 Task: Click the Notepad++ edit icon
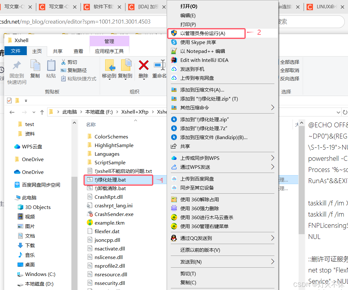click(174, 51)
